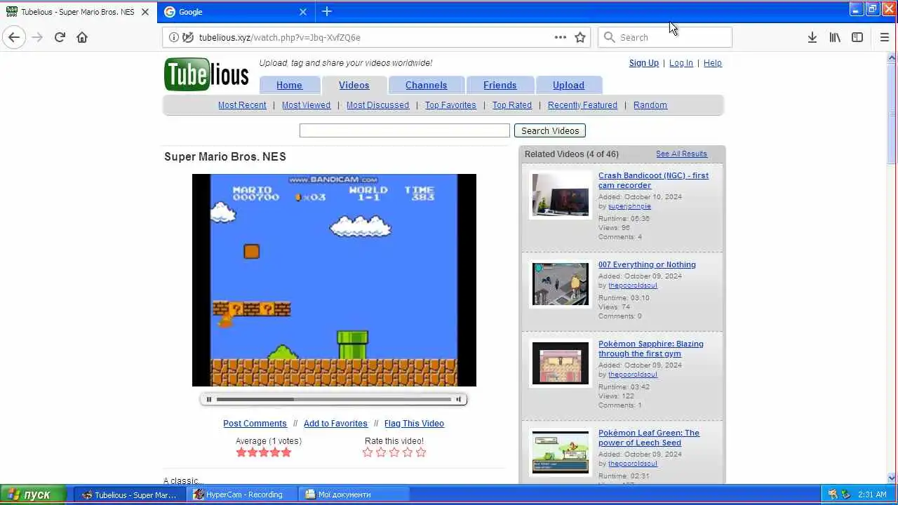Open Top Rated link
The height and width of the screenshot is (505, 898).
point(512,105)
